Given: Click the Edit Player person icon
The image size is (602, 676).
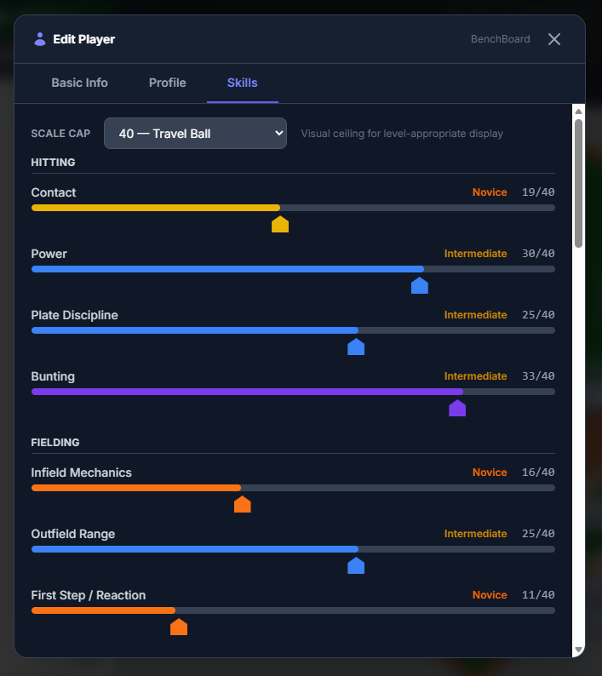Looking at the screenshot, I should point(39,39).
